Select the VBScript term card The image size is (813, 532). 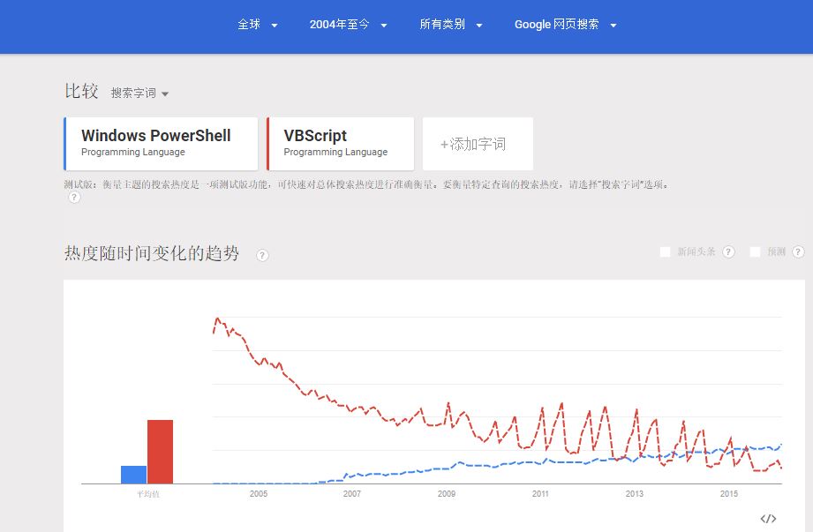340,144
